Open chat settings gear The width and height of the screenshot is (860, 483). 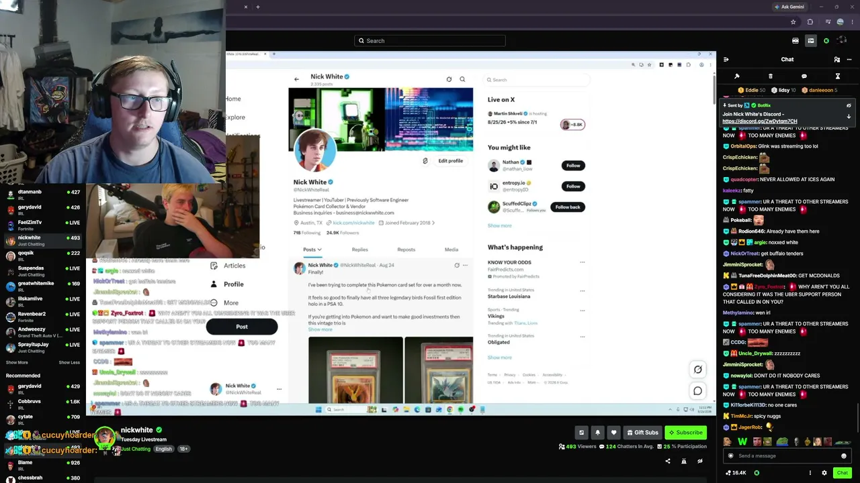point(824,473)
